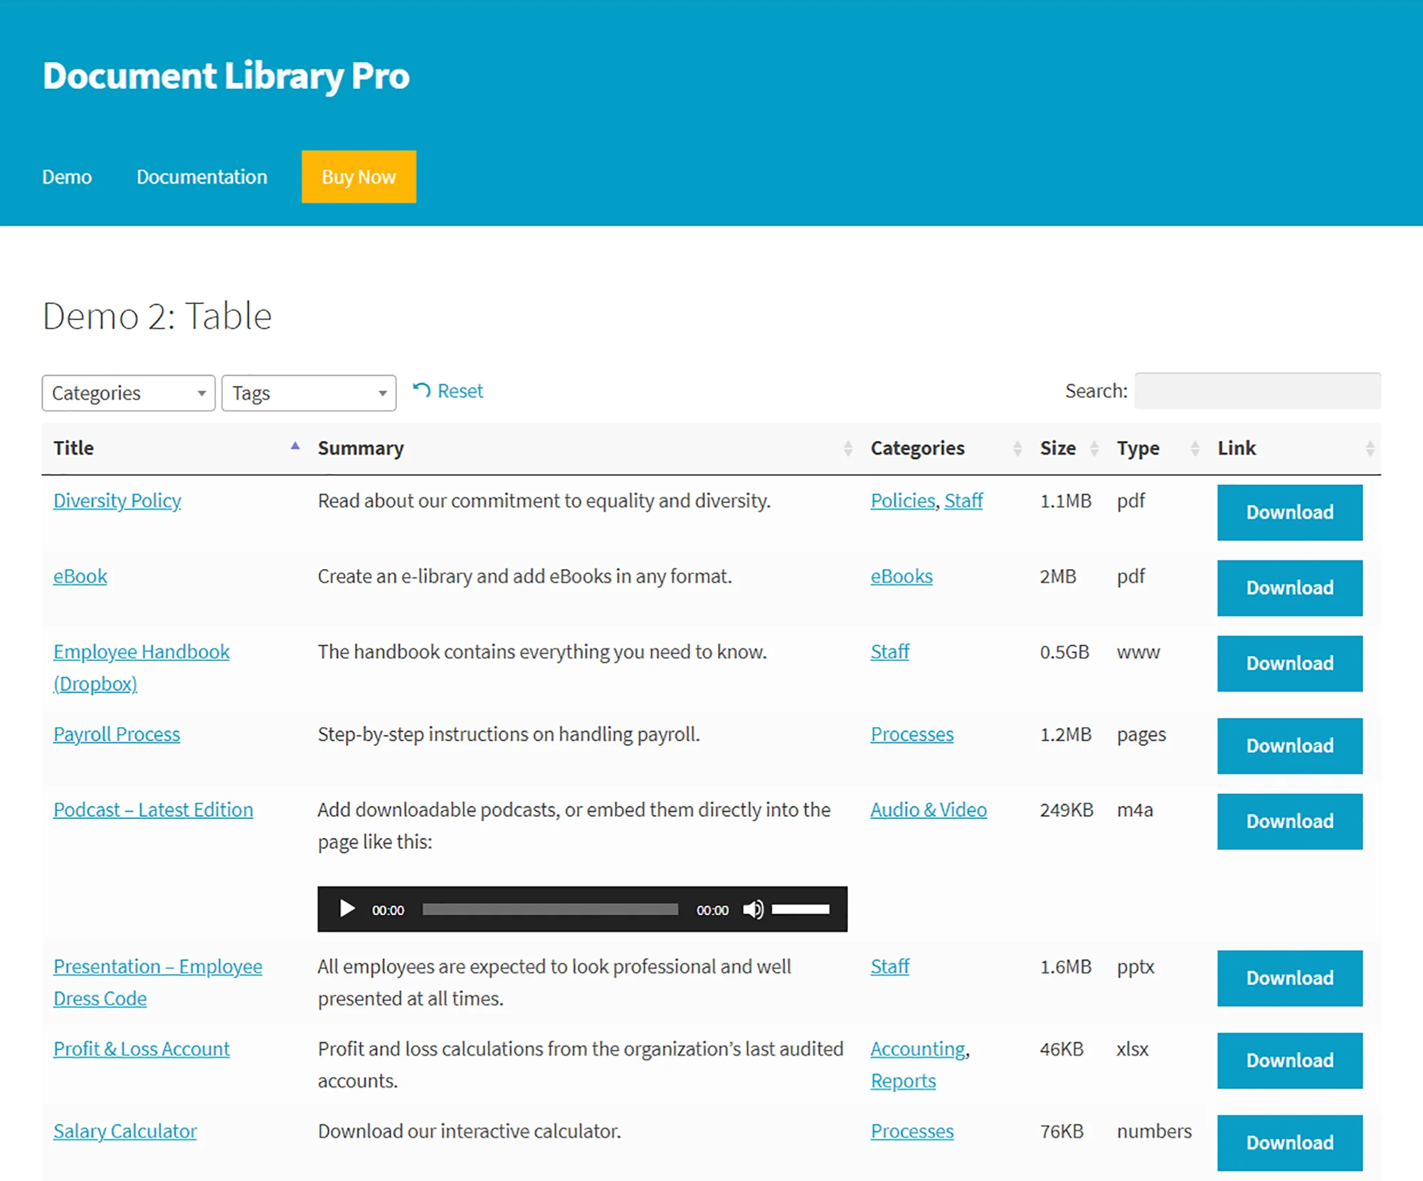The image size is (1423, 1181).
Task: Sort the table by the Type column arrows
Action: click(x=1195, y=448)
